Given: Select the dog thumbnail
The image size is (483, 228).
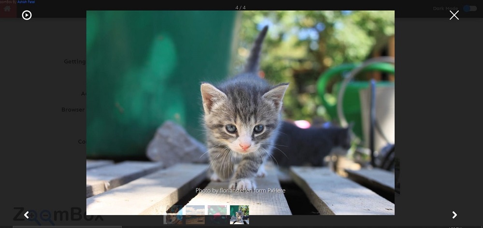Looking at the screenshot, I should coord(173,215).
